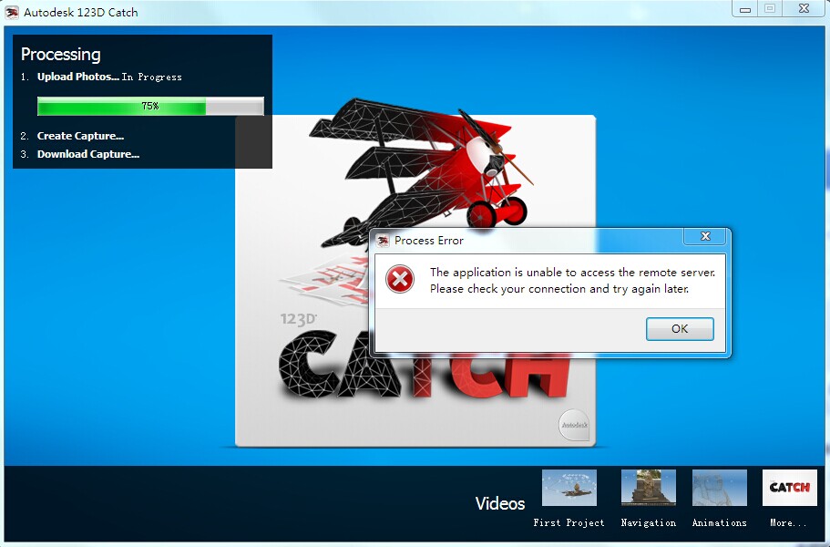
Task: Click the First Project label
Action: coord(569,522)
